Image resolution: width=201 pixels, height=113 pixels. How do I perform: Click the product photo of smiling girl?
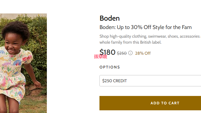pyautogui.click(x=23, y=63)
